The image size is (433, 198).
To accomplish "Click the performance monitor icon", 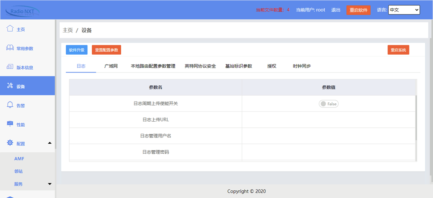I will tap(10, 124).
